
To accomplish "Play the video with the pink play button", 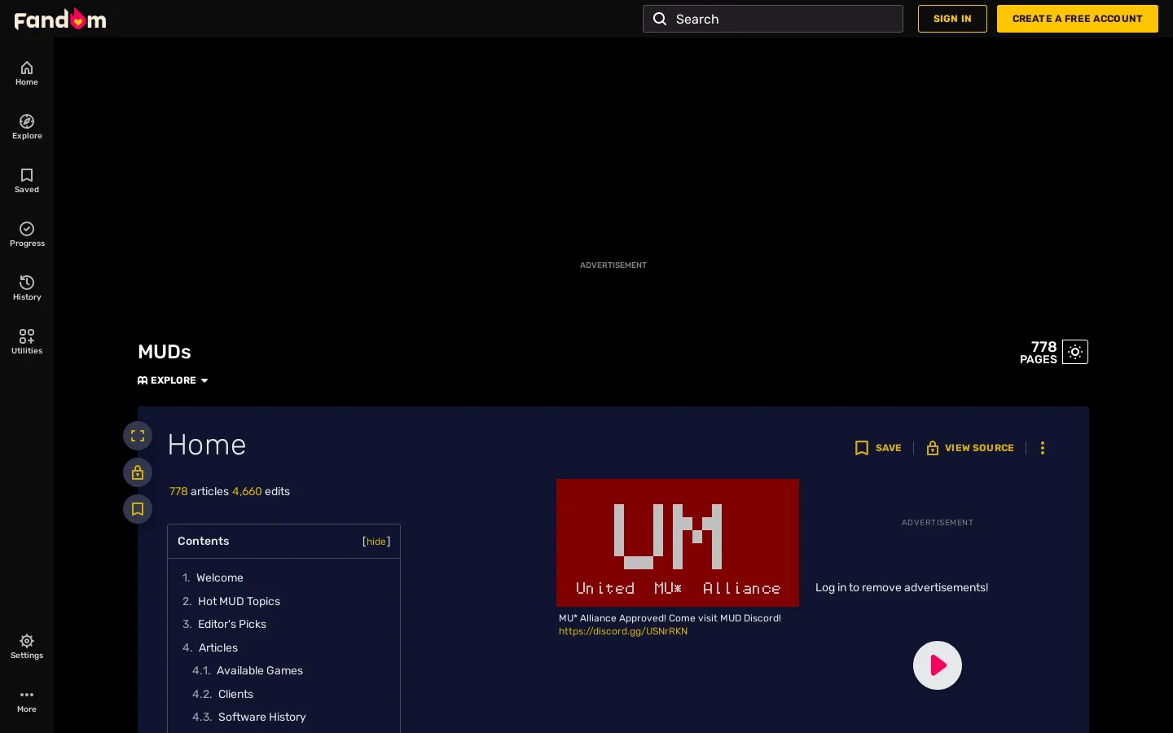I will [938, 665].
